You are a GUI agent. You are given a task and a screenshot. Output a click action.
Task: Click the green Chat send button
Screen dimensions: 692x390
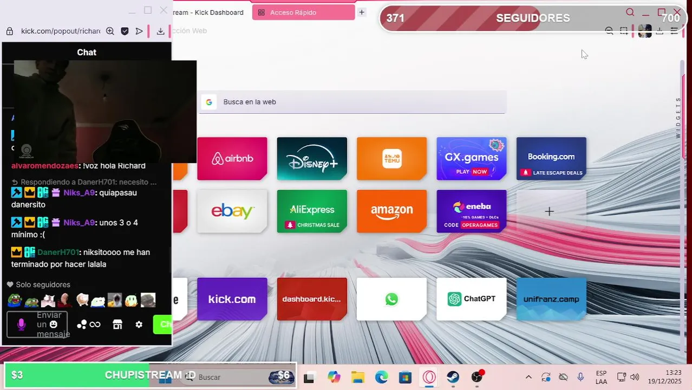coord(162,324)
